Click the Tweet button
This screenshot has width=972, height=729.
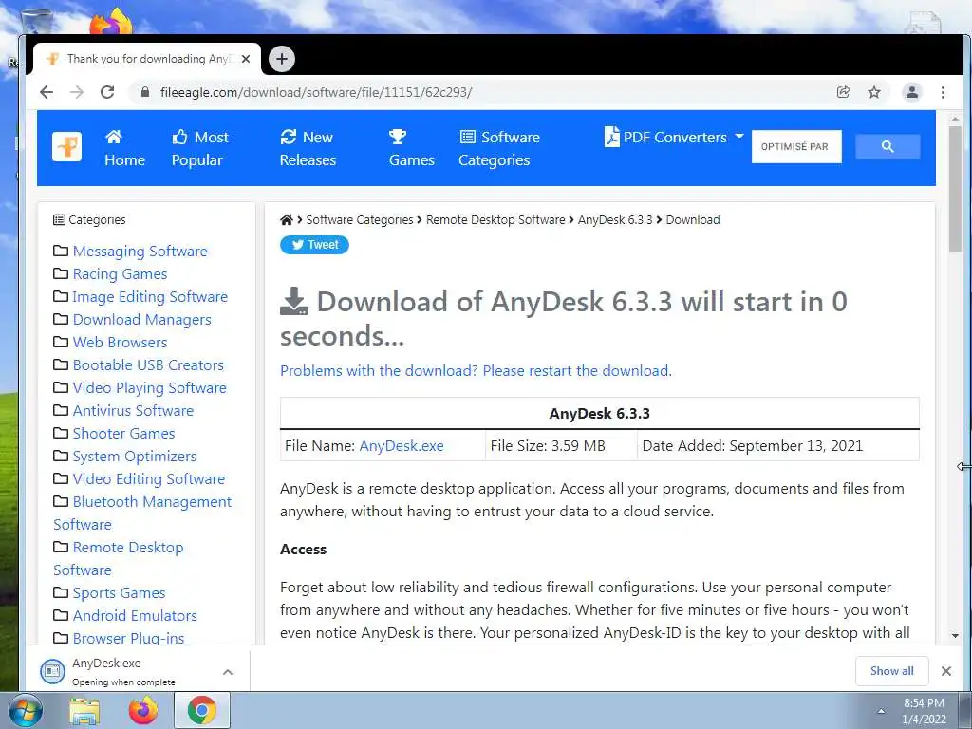tap(314, 245)
